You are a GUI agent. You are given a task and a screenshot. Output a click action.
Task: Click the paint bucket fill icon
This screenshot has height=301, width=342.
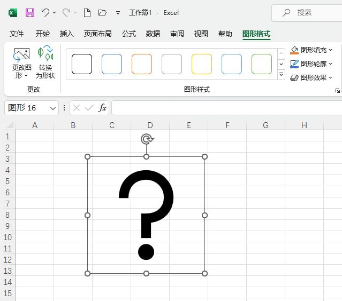pyautogui.click(x=294, y=50)
